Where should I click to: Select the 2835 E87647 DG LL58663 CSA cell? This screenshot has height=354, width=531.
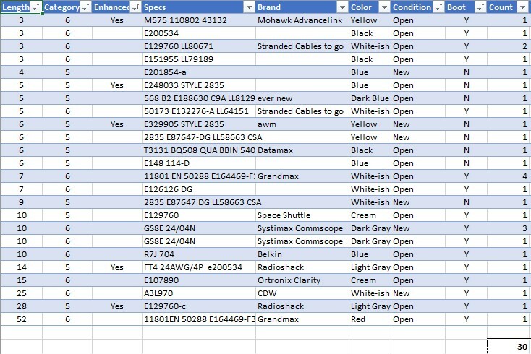[x=199, y=202]
